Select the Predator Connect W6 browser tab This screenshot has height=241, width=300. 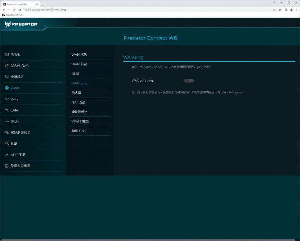point(20,4)
